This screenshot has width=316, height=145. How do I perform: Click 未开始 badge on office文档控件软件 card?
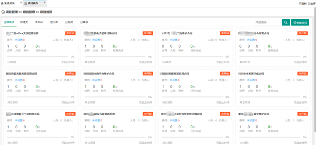(70, 33)
